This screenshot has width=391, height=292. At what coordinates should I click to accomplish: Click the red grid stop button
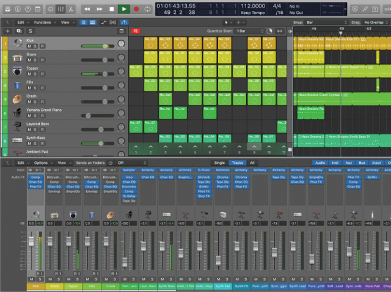[136, 31]
